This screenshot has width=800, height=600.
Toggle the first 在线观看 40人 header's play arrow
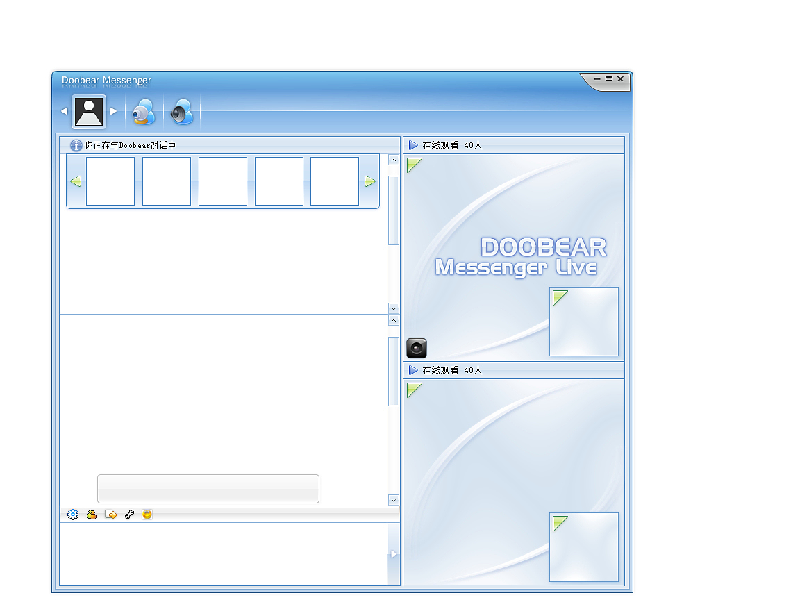click(413, 145)
